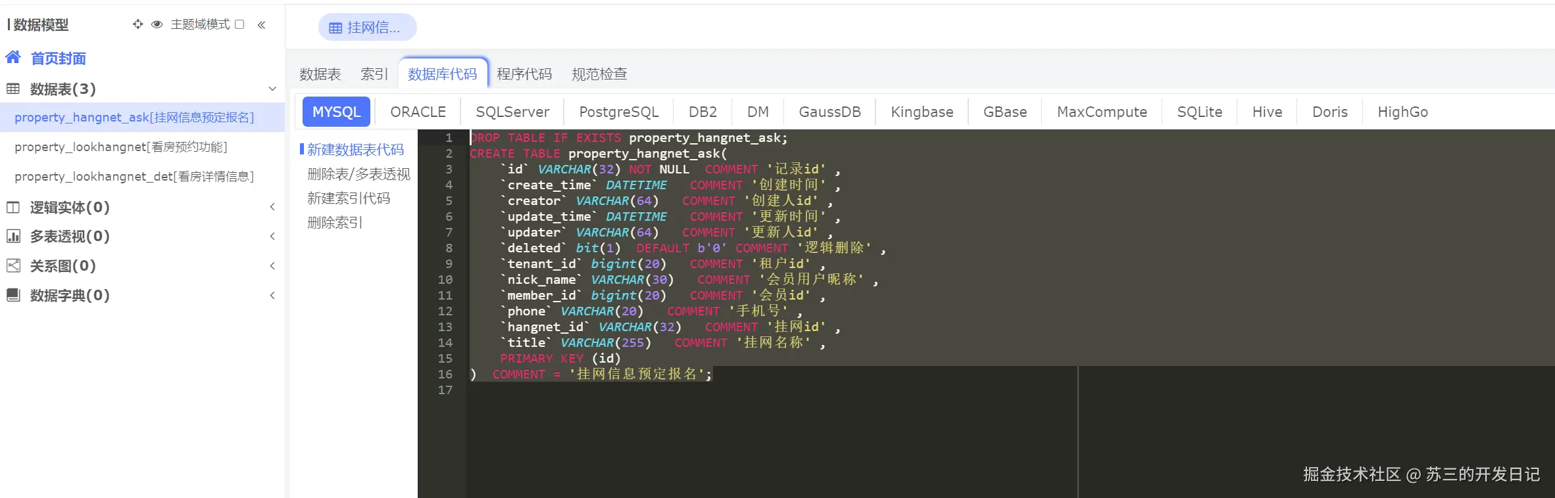This screenshot has height=498, width=1555.
Task: Enable the 主题域模式 checkbox
Action: pos(239,24)
